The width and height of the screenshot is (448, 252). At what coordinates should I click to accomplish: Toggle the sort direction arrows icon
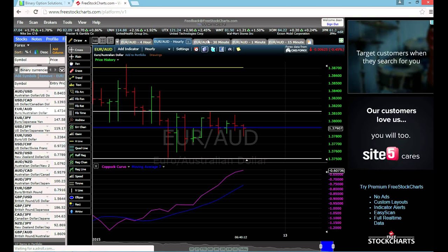point(36,52)
